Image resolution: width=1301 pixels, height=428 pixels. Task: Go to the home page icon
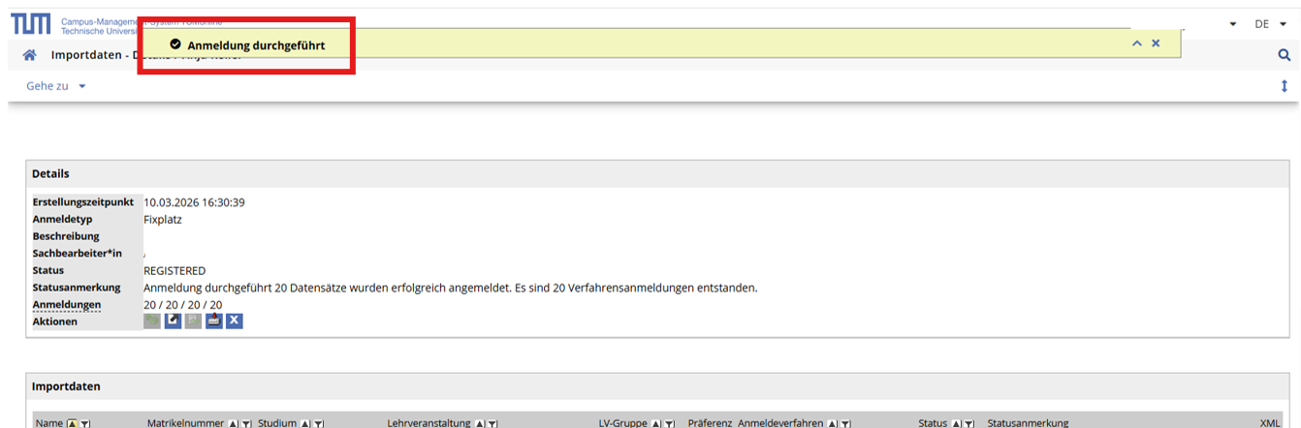pyautogui.click(x=29, y=55)
